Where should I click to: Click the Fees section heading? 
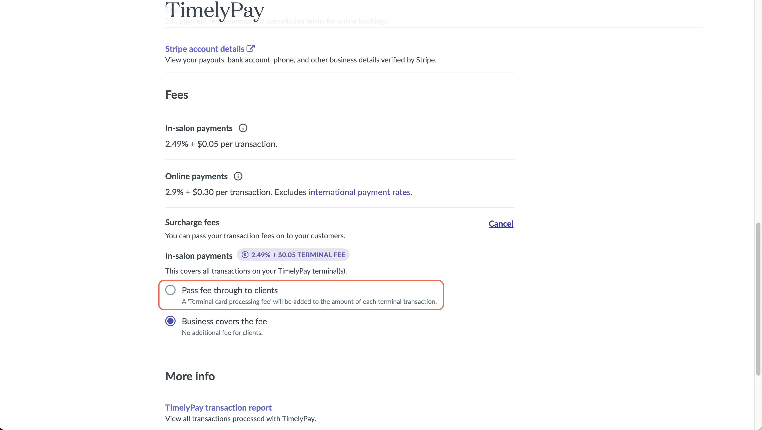point(177,95)
